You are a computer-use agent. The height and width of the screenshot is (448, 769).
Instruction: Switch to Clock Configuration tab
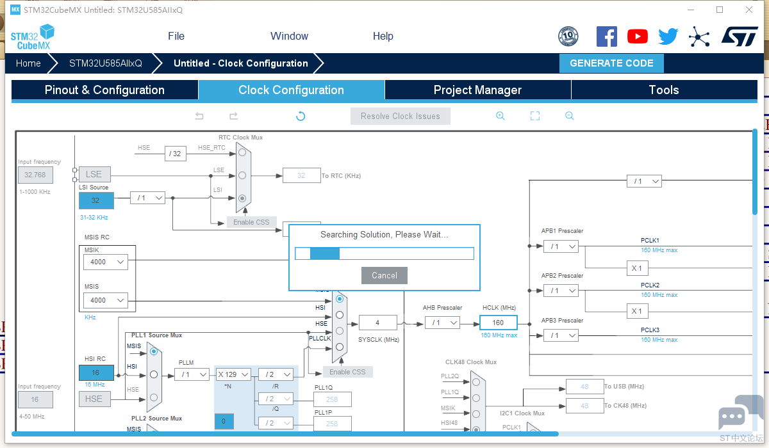tap(292, 90)
